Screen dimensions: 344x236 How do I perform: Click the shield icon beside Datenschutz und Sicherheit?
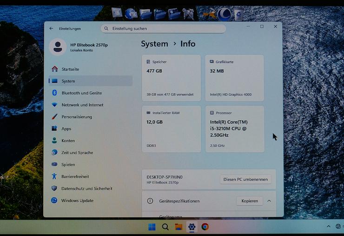click(x=54, y=188)
